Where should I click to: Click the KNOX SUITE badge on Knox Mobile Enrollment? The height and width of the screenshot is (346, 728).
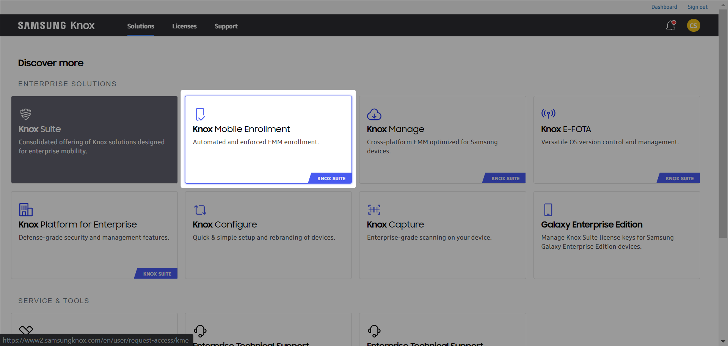coord(330,178)
